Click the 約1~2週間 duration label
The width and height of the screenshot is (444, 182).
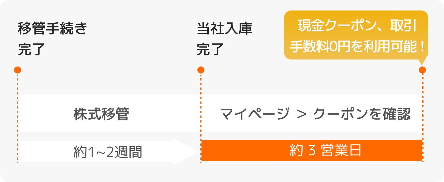coord(107,152)
